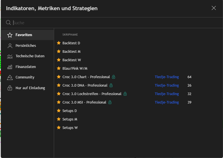Click the Persönliches person icon
The height and width of the screenshot is (158, 223).
click(x=10, y=46)
